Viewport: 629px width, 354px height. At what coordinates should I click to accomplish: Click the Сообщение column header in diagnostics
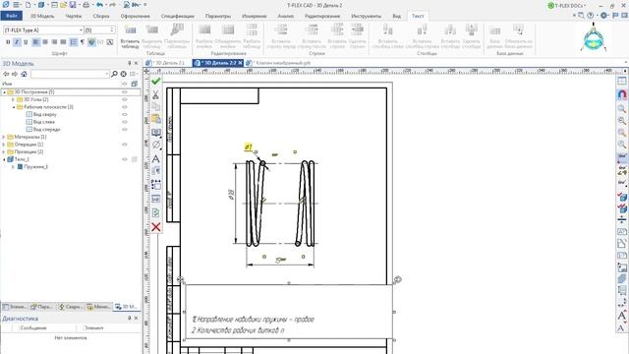click(x=33, y=327)
